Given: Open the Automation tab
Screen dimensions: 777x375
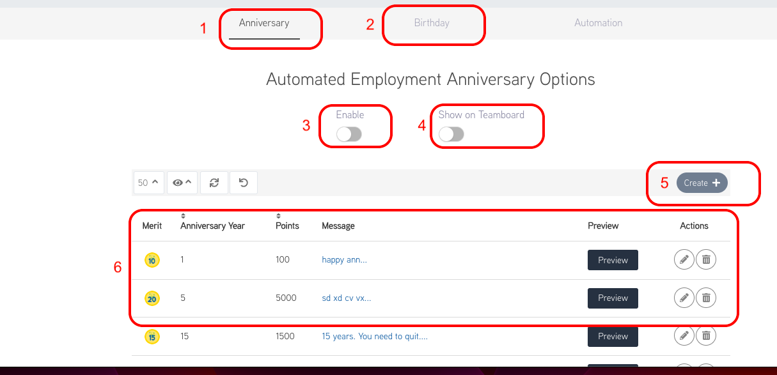Looking at the screenshot, I should pos(599,23).
